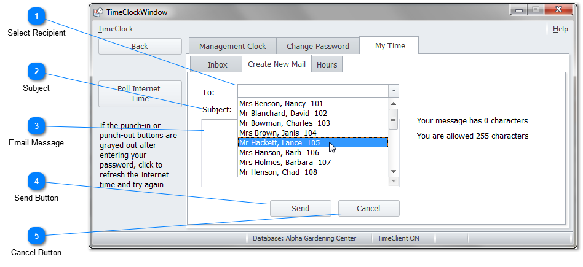This screenshot has width=583, height=267.
Task: Choose Mrs Hanson, Barb 106 from list
Action: pos(312,153)
